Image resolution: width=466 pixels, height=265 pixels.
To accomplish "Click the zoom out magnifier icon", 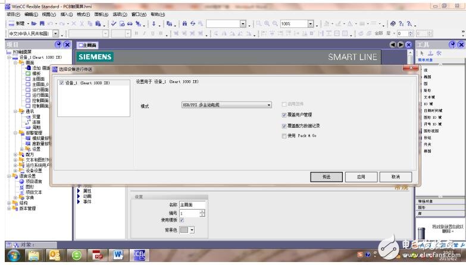I will pos(275,23).
